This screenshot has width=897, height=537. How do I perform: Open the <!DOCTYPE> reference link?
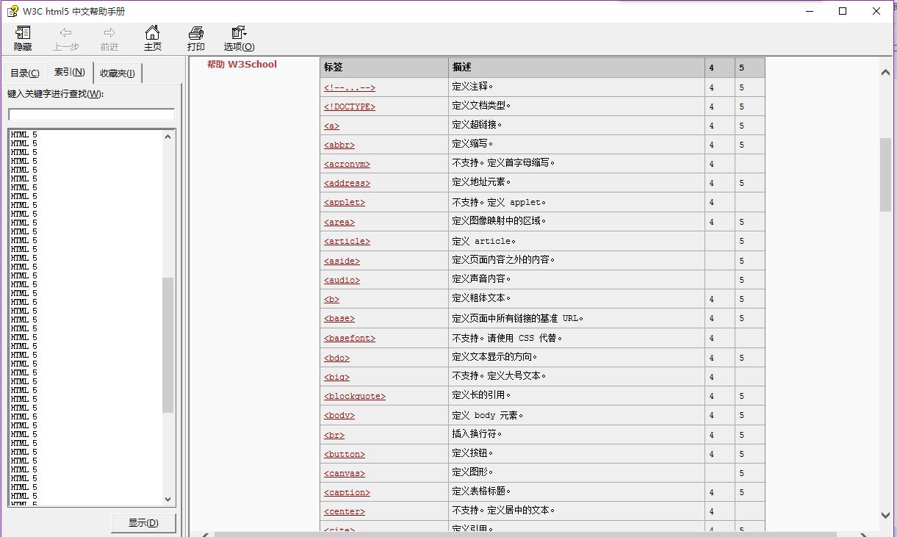click(x=348, y=106)
